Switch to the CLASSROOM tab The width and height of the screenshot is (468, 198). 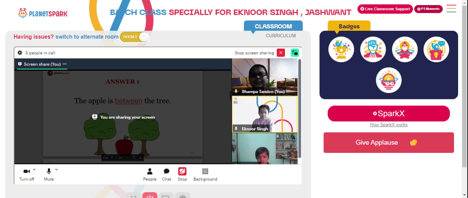click(273, 26)
